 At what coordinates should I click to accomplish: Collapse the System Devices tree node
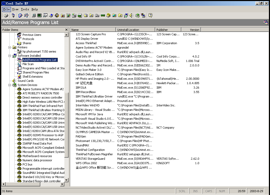[10, 85]
